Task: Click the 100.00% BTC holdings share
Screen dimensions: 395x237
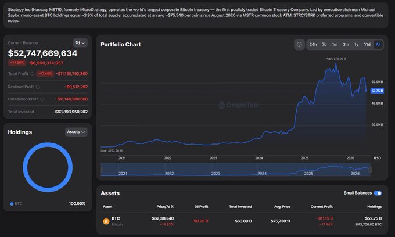Action: [77, 204]
